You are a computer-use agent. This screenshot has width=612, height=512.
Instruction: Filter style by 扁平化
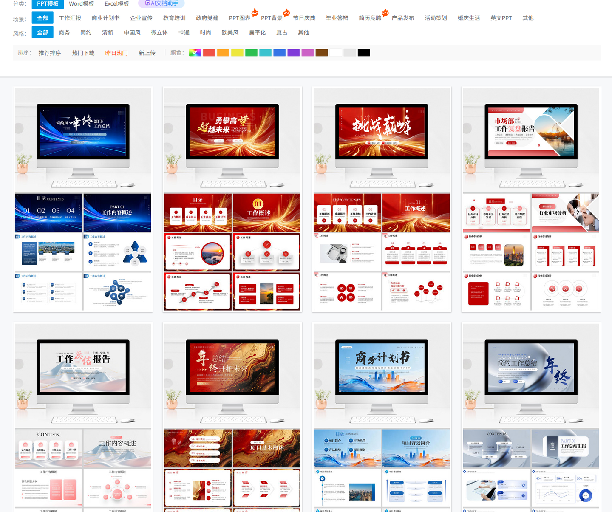point(257,33)
